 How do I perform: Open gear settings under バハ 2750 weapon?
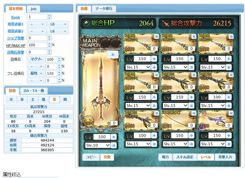click(x=228, y=144)
